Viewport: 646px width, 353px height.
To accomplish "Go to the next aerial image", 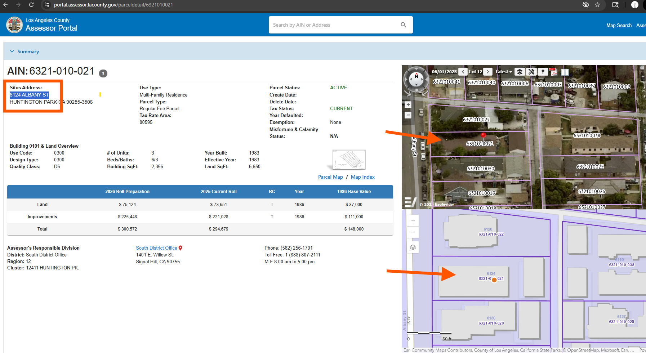I will pos(488,72).
